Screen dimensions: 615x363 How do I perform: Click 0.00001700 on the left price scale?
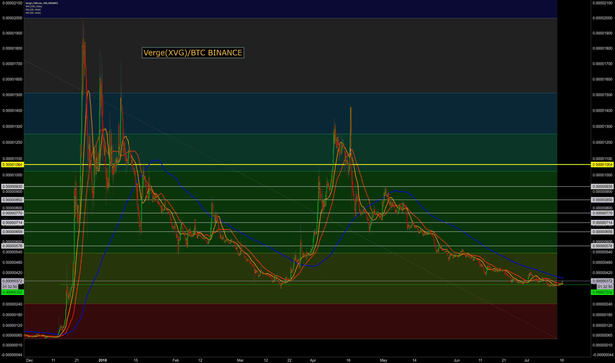tap(12, 63)
